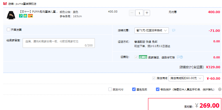This screenshot has width=222, height=110.
Task: Click the 普通配送 快递 免邮 text
Action: pos(146,42)
